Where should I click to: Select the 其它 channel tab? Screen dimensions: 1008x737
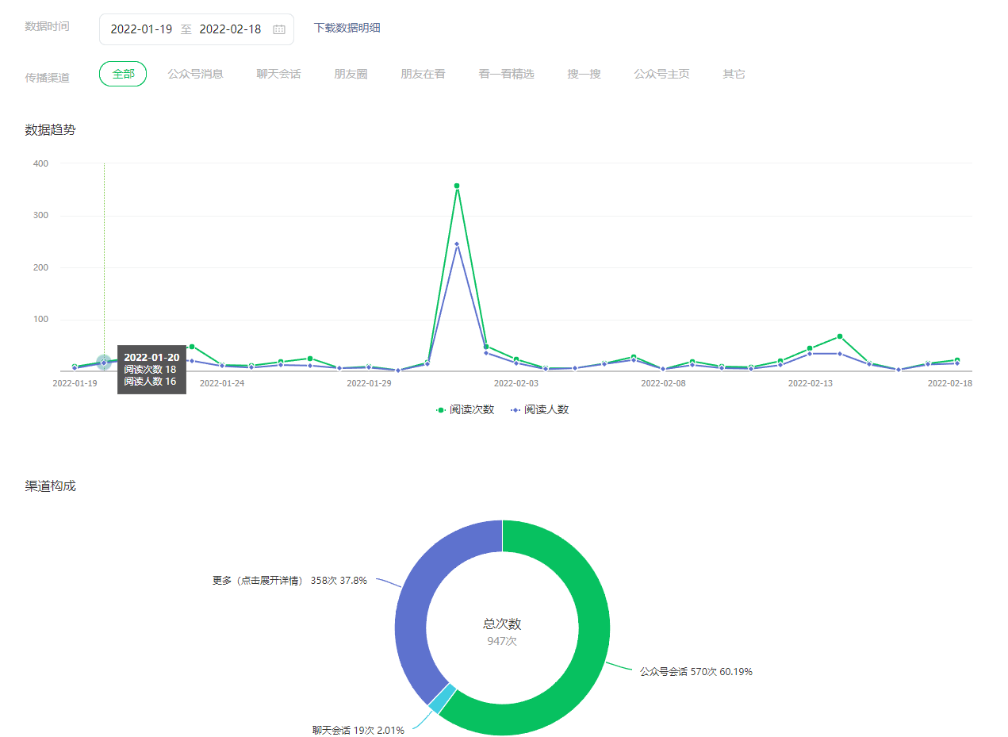(x=734, y=74)
